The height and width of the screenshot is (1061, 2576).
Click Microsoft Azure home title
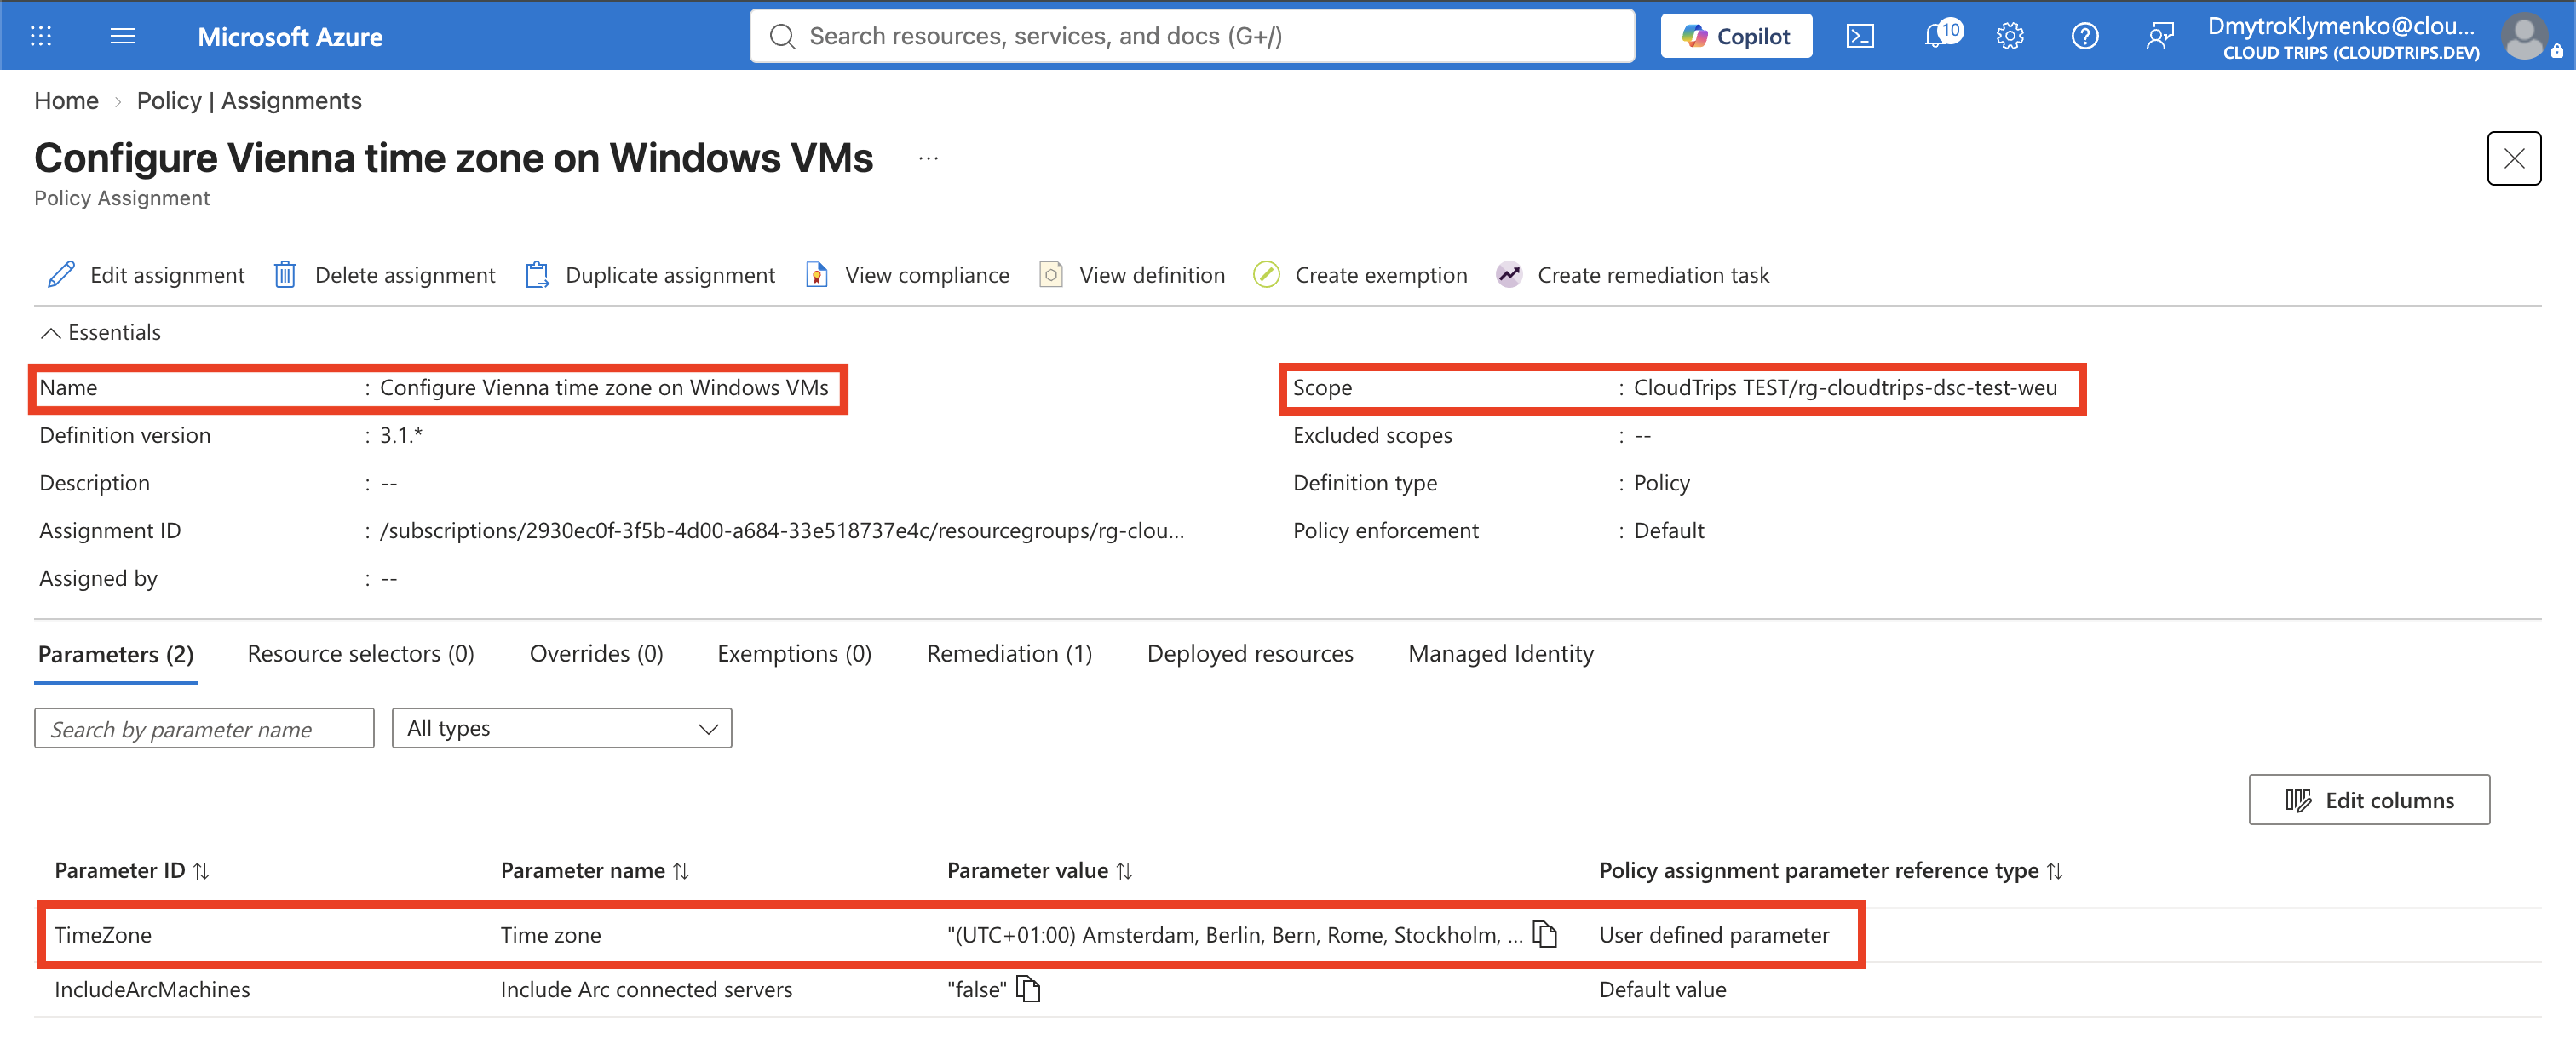pyautogui.click(x=290, y=37)
